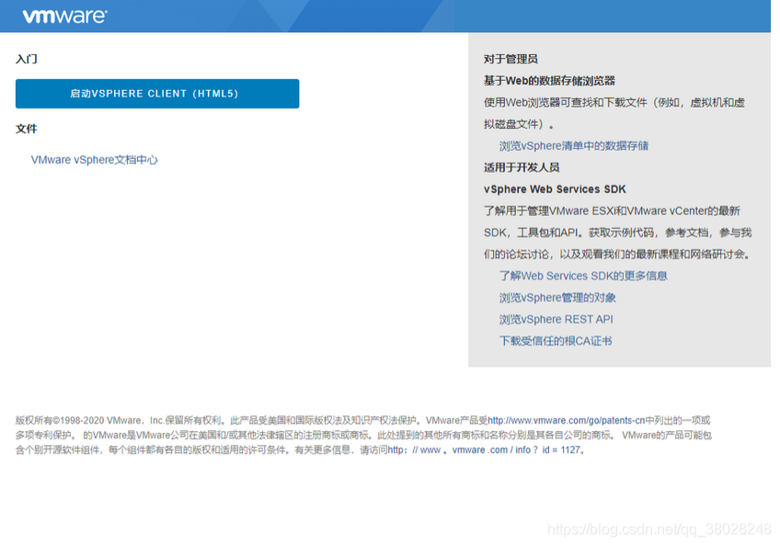Click the vSphere Web Services SDK heading
780x546 pixels.
coord(555,189)
